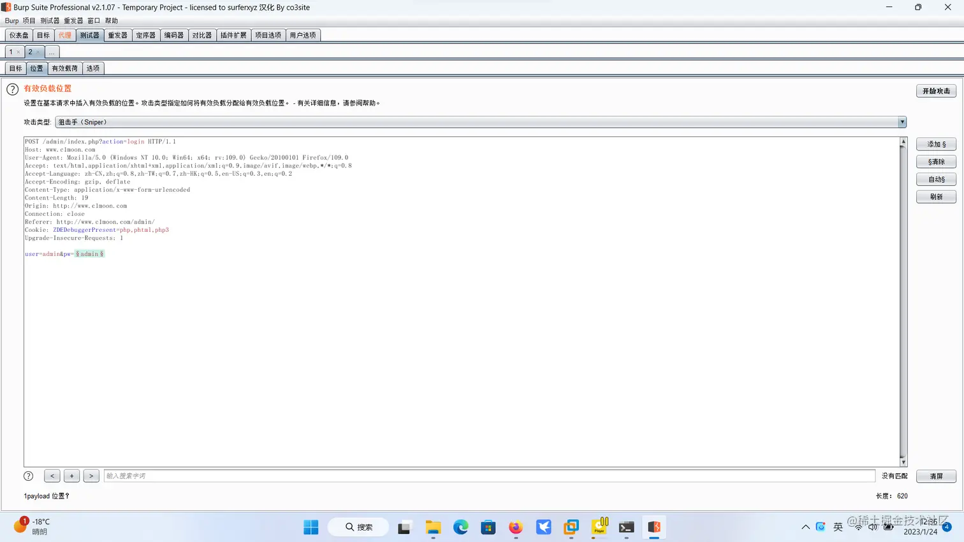Open the yellow Player app on taskbar
Viewport: 964px width, 542px height.
[599, 526]
